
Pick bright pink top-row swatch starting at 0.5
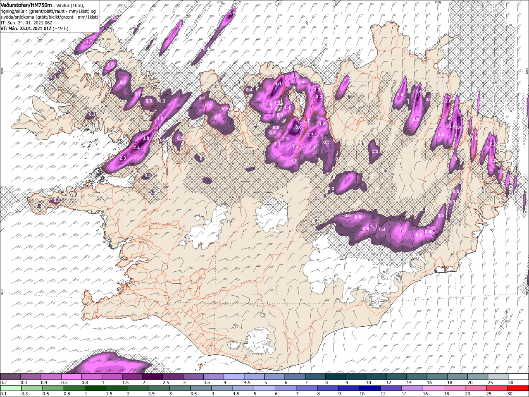coord(71,377)
